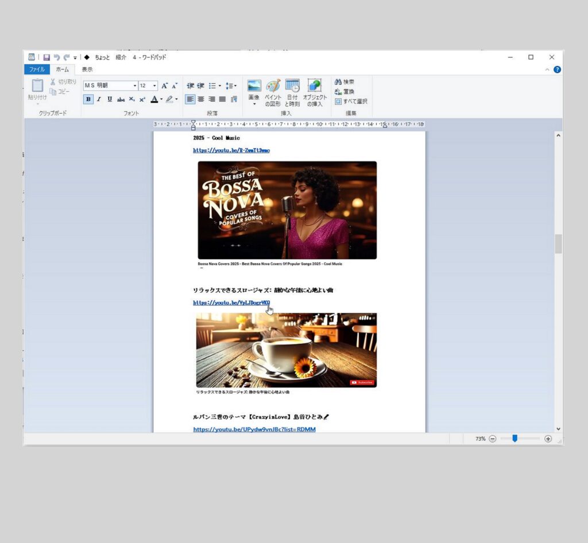Open the youtu.be link above Bossa Nova image
This screenshot has height=543, width=588.
[231, 150]
